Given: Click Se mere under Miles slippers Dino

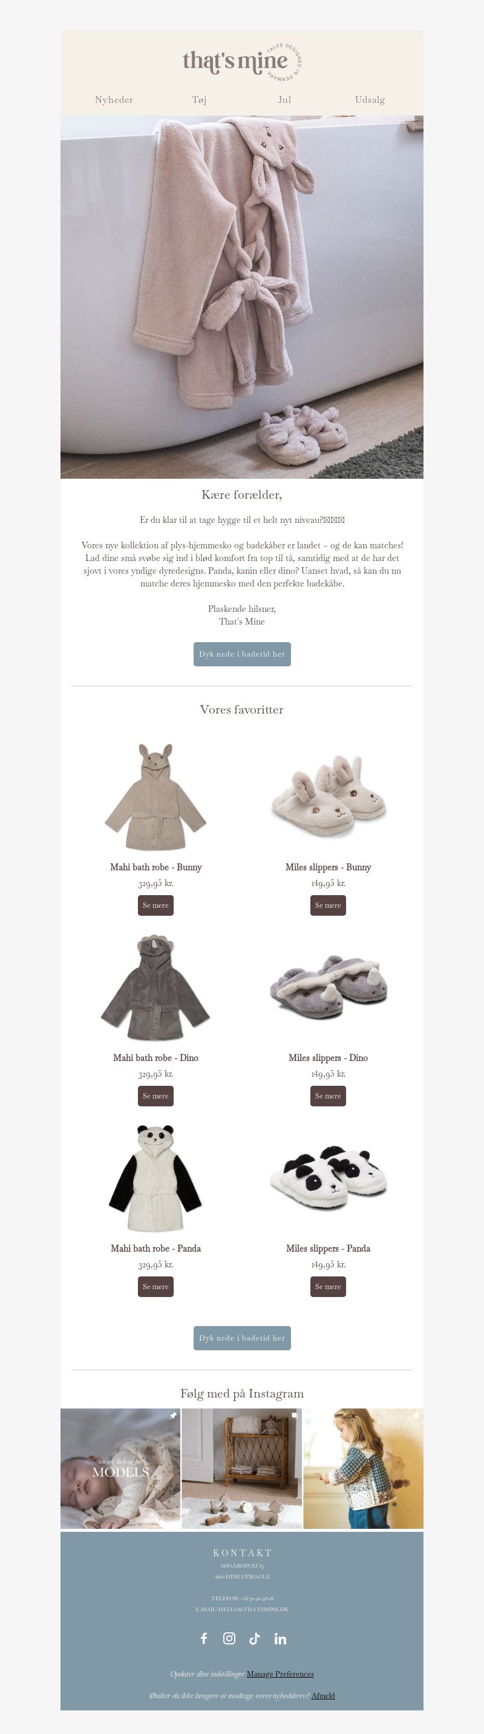Looking at the screenshot, I should (328, 1096).
